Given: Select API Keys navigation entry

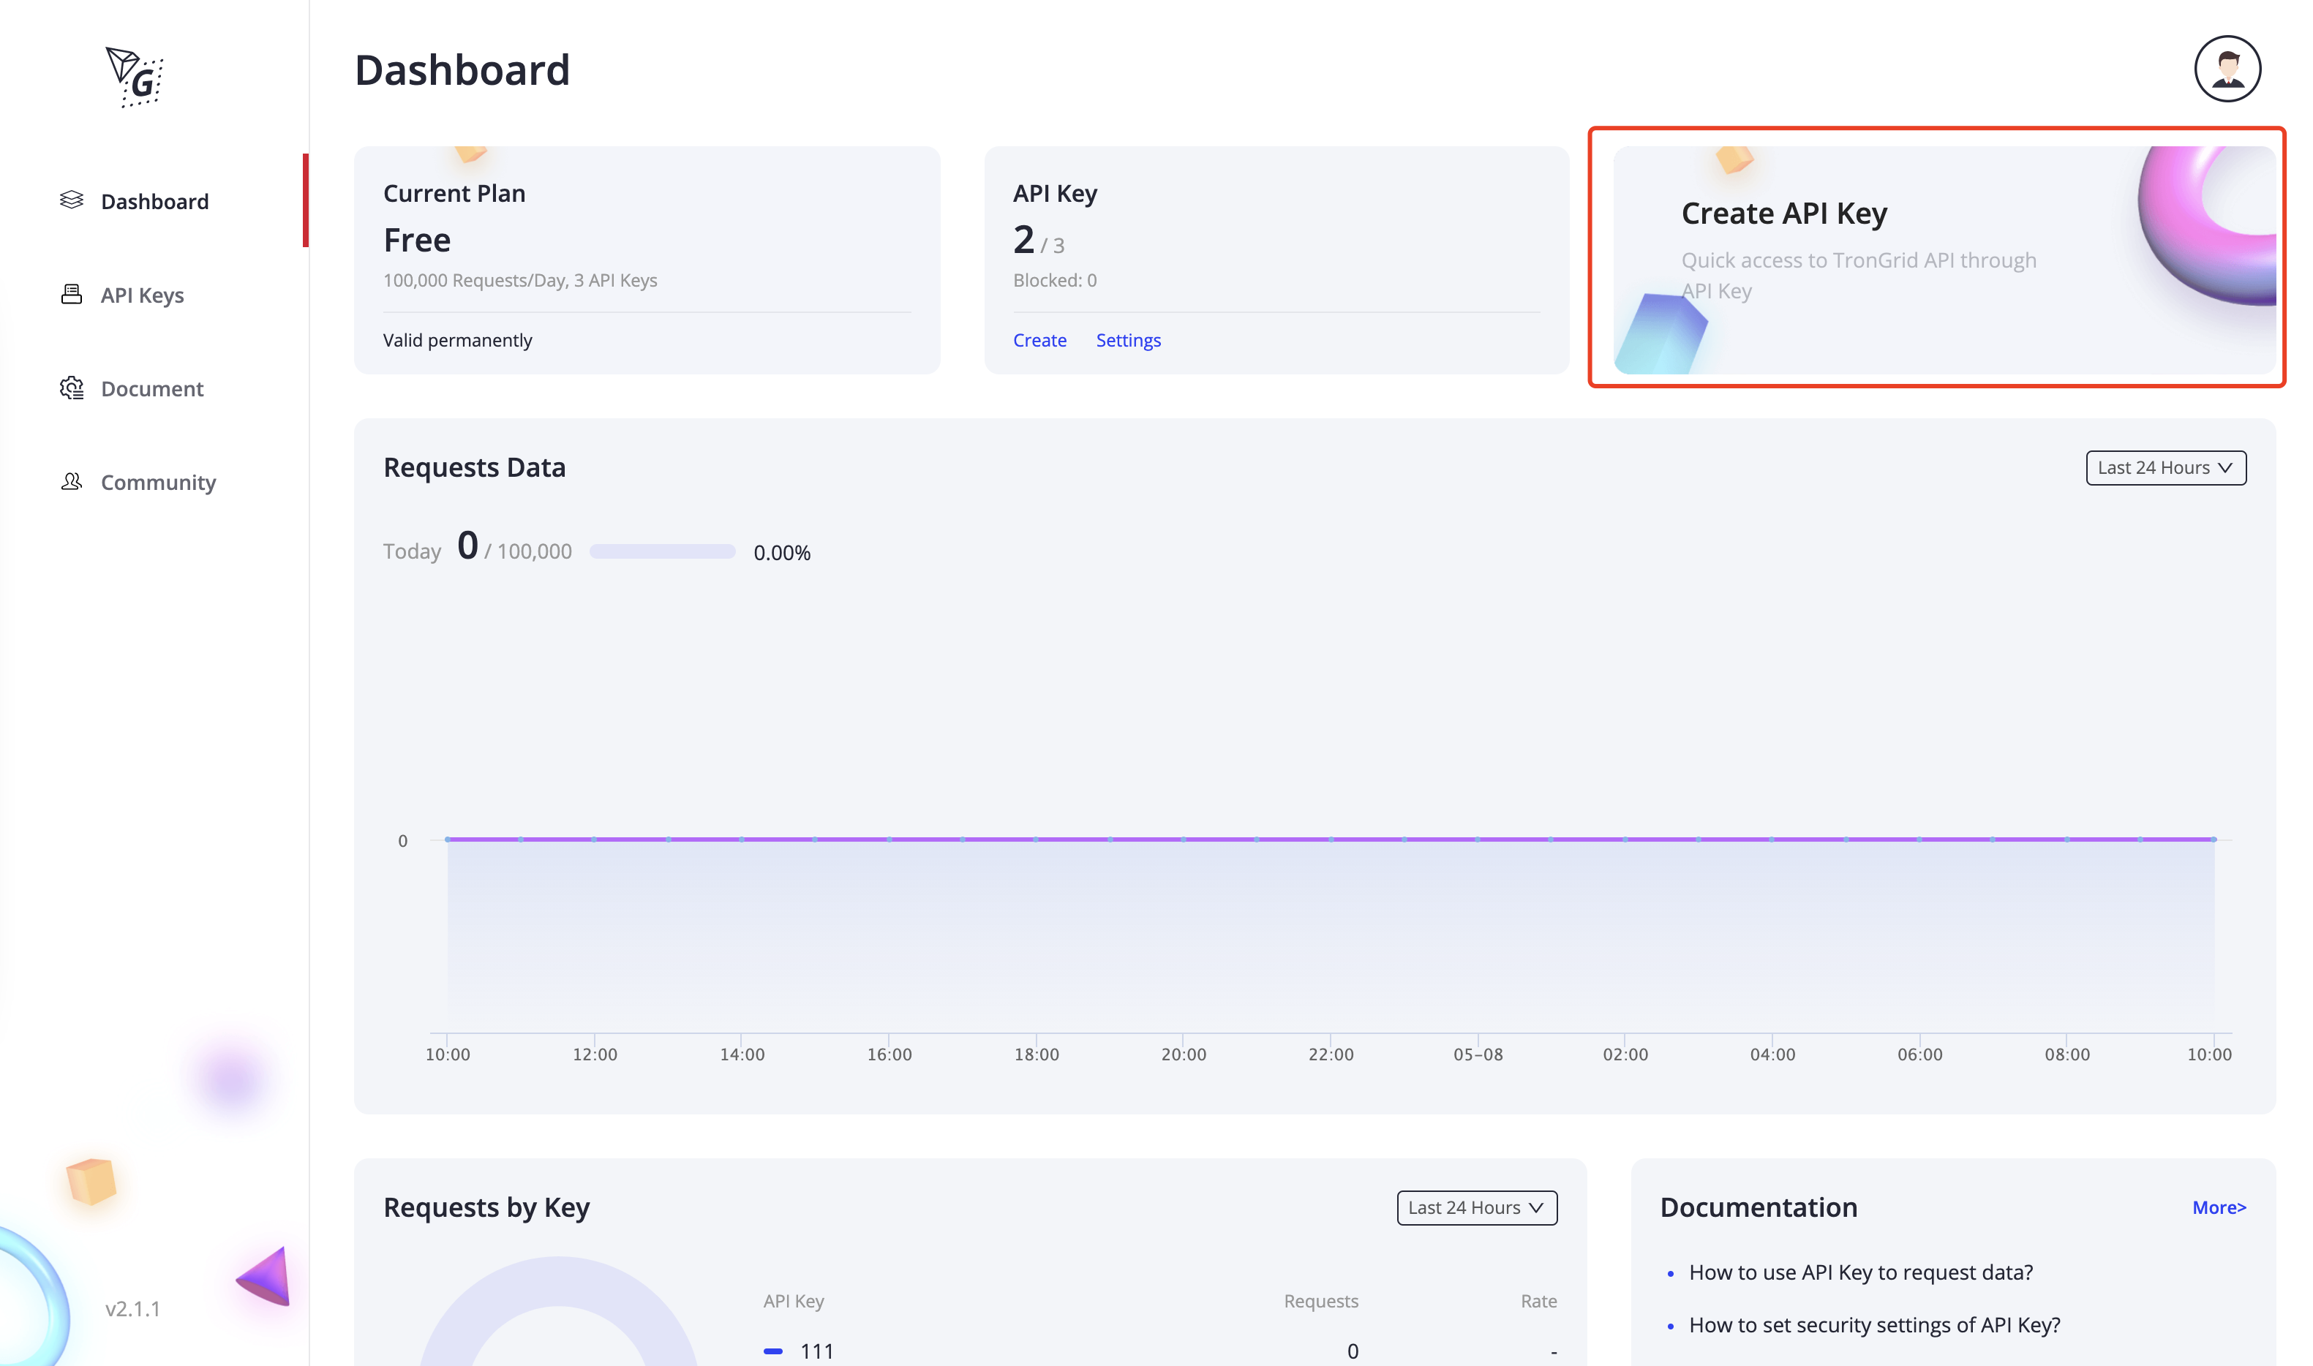Looking at the screenshot, I should tap(142, 295).
